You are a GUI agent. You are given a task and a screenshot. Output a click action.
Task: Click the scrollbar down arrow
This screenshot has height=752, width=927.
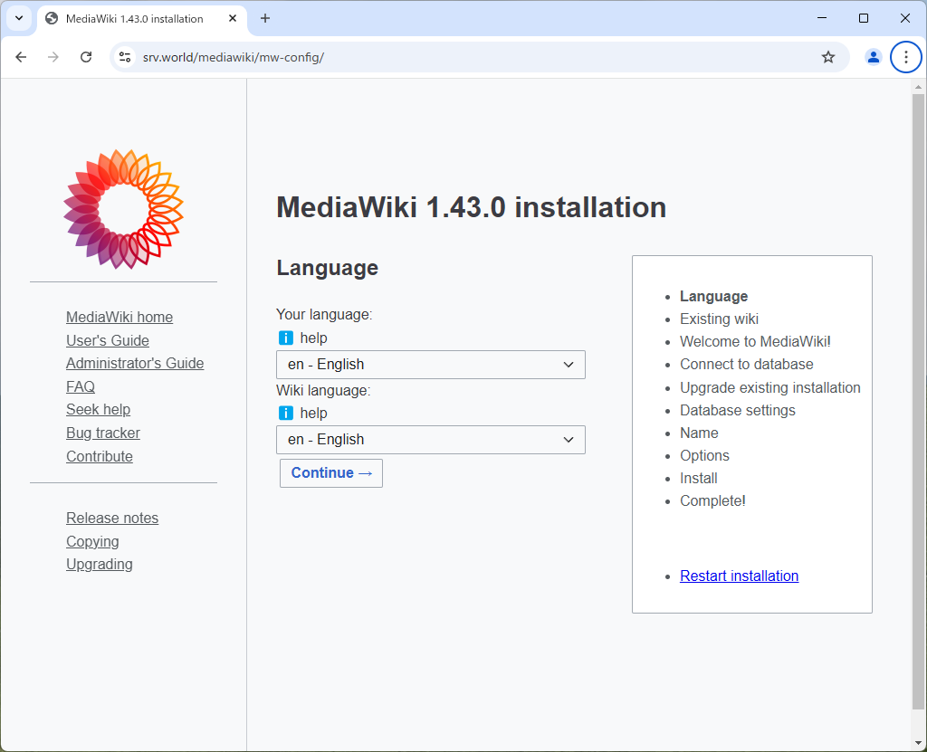click(x=918, y=743)
